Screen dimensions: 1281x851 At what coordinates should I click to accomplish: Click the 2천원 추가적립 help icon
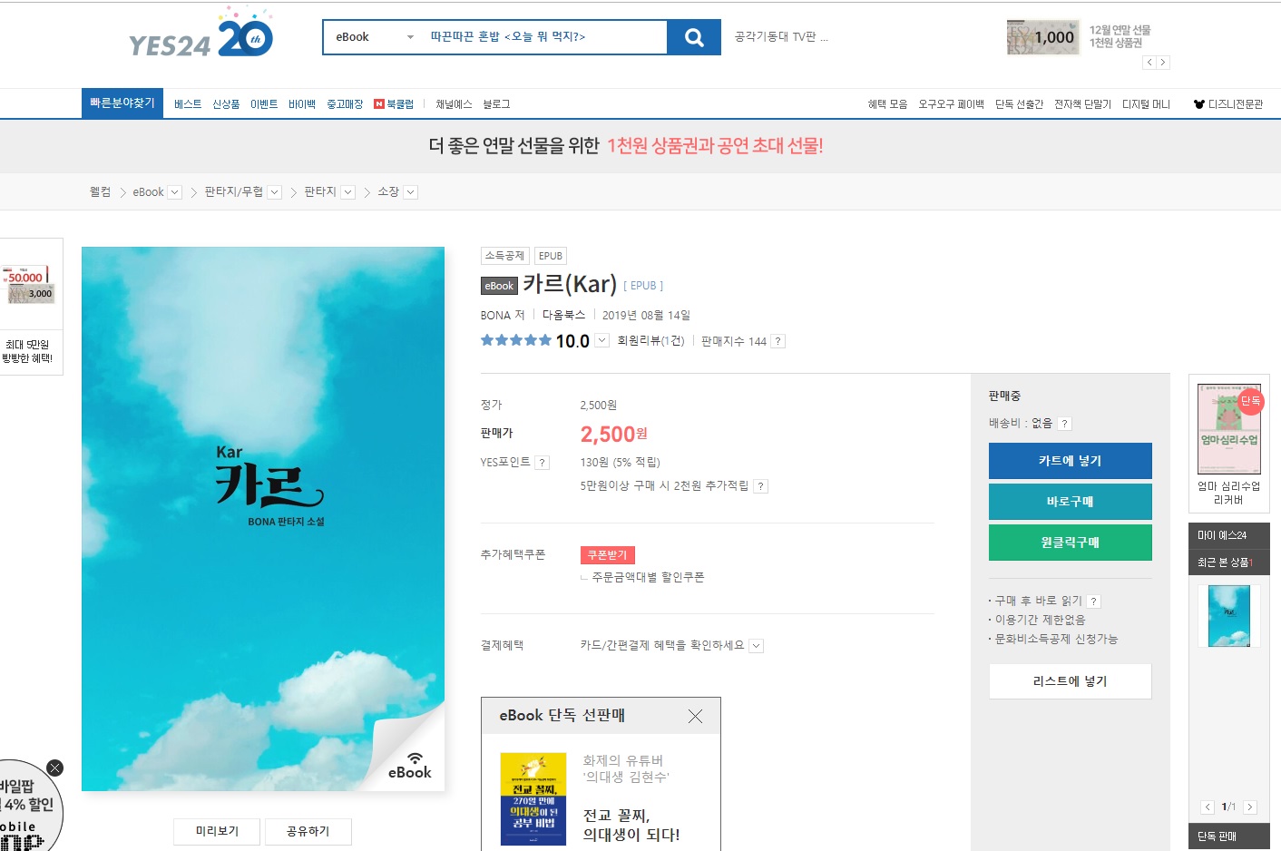pyautogui.click(x=761, y=486)
